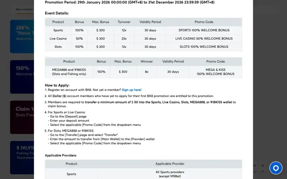Click the "Live Casino" product cell
Image resolution: width=287 pixels, height=179 pixels.
58,38
